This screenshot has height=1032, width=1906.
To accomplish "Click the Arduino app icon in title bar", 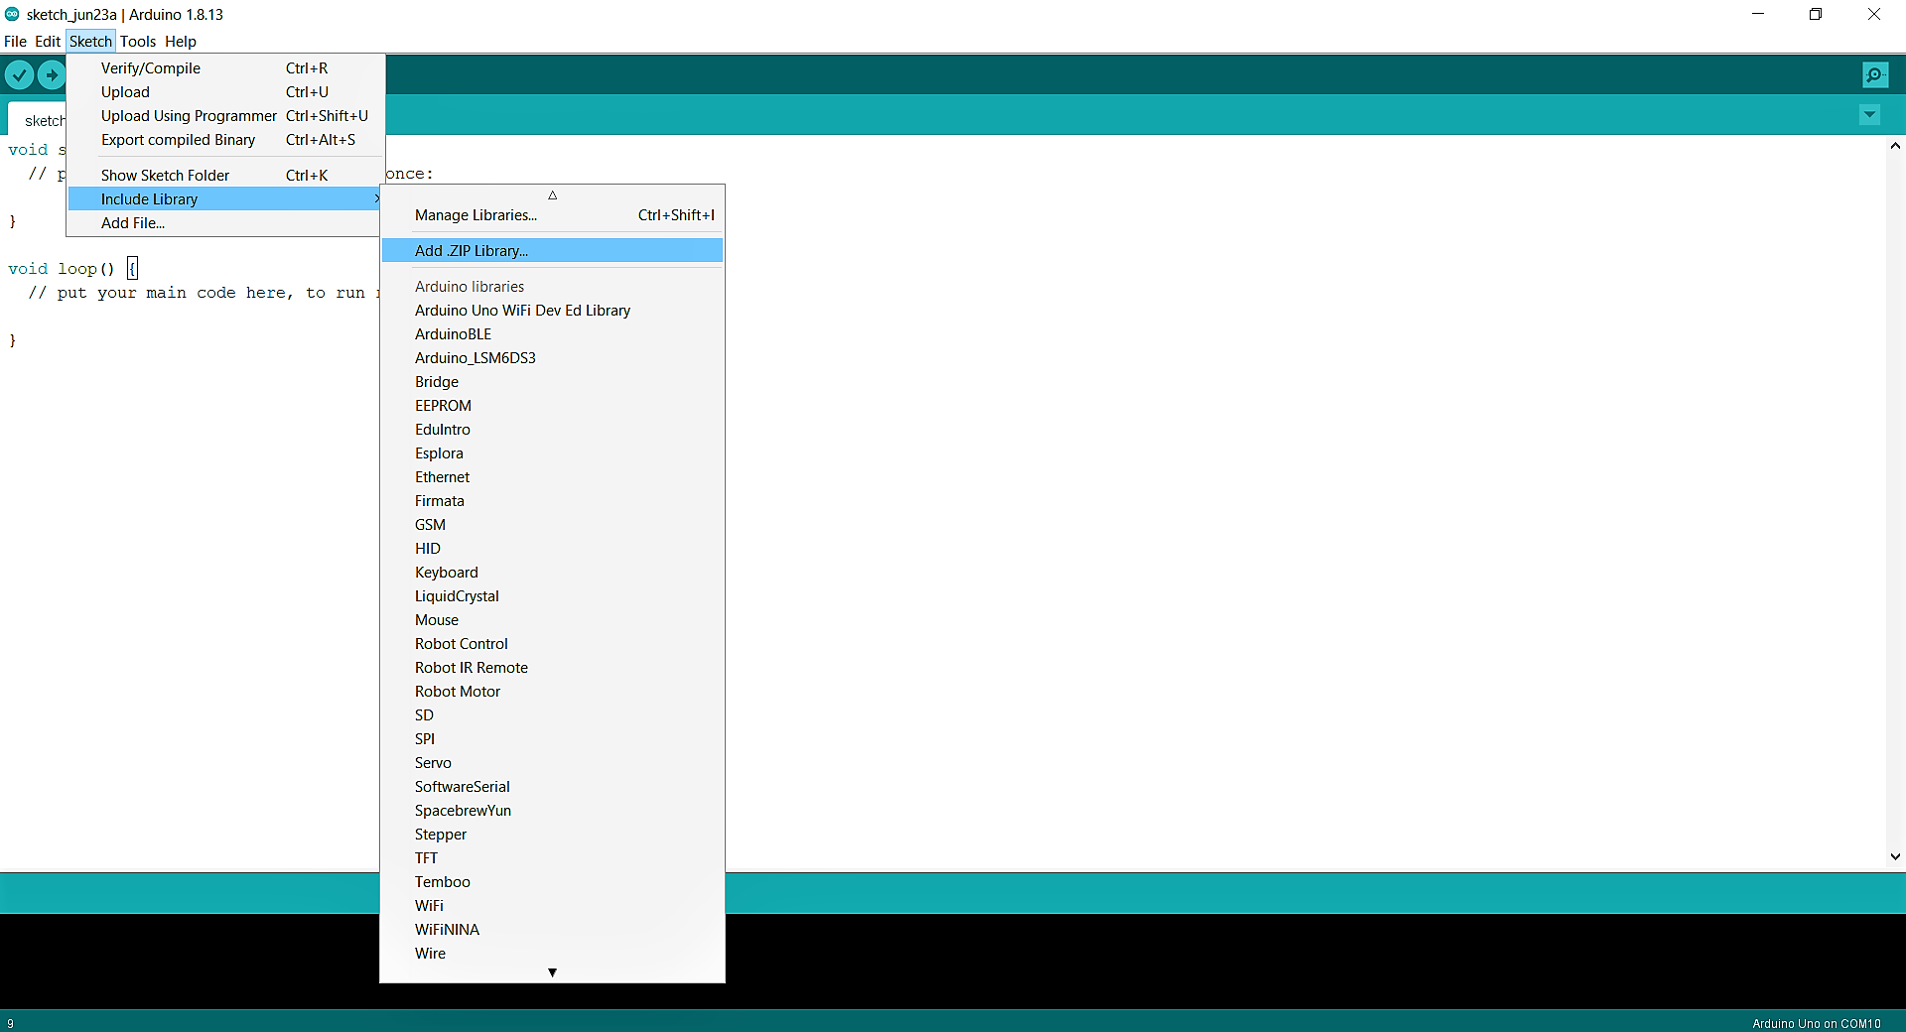I will (12, 14).
